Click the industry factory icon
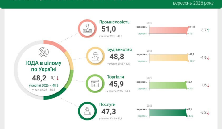The image size is (222, 129). point(87,28)
